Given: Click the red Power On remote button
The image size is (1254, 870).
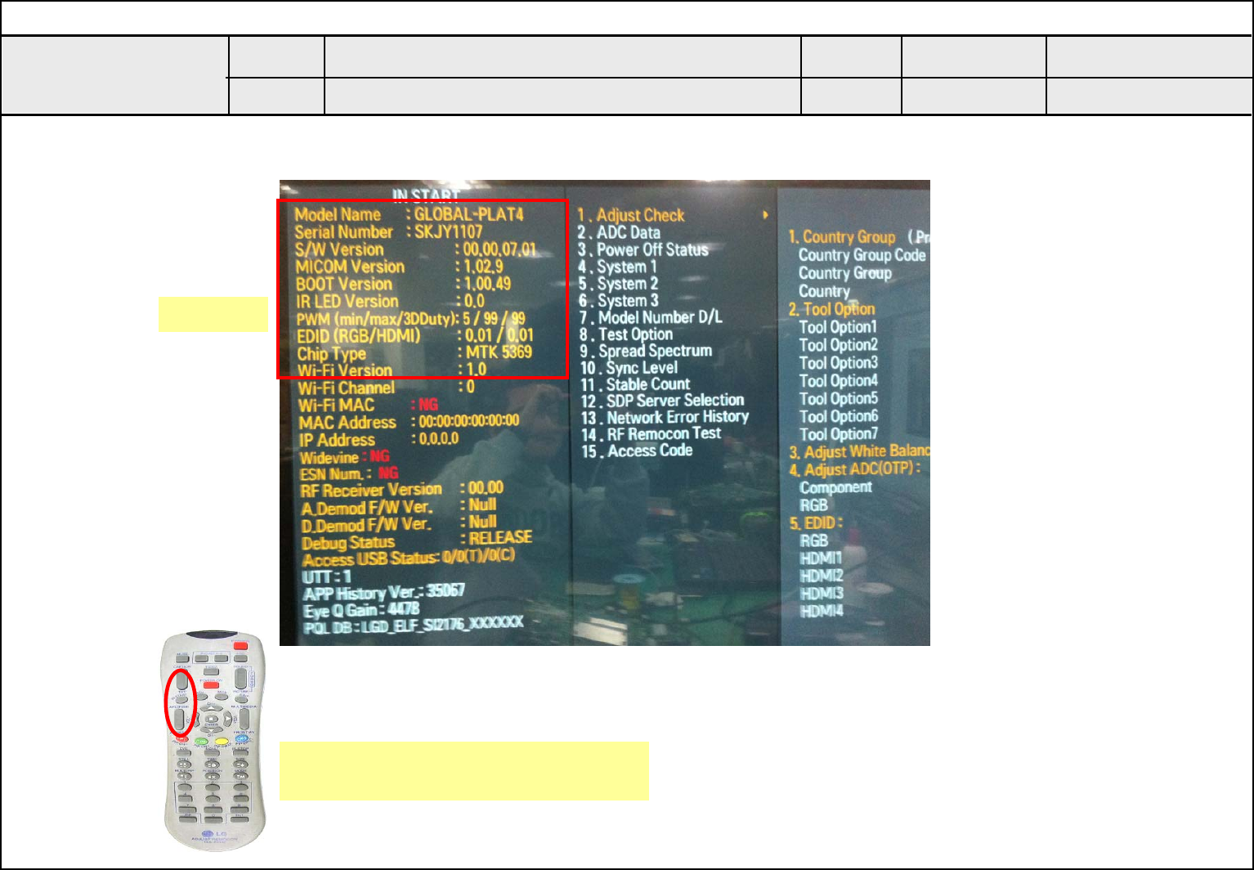Looking at the screenshot, I should coord(211,685).
